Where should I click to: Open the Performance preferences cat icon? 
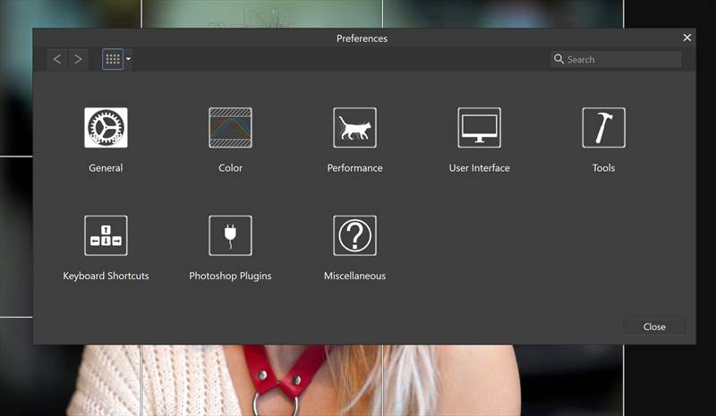pos(354,128)
